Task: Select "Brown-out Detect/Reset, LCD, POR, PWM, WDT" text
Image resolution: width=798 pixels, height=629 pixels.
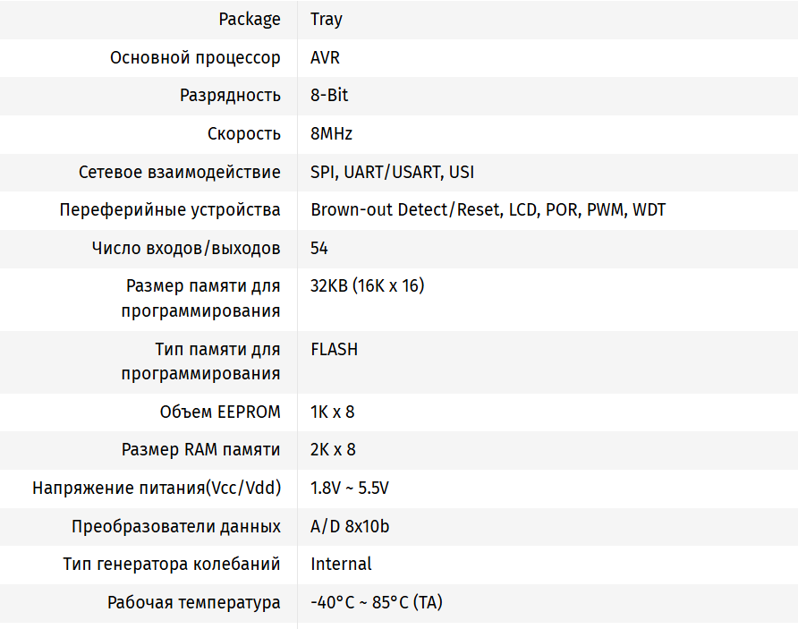Action: coord(488,210)
